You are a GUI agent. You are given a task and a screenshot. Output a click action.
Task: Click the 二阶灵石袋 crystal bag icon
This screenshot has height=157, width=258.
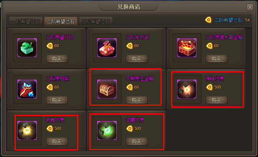[27, 89]
